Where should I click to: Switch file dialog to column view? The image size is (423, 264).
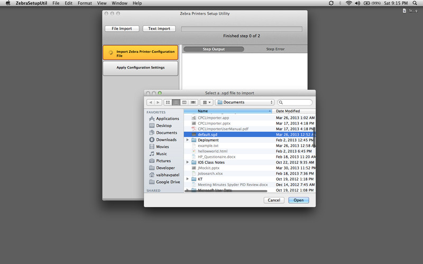coord(184,102)
